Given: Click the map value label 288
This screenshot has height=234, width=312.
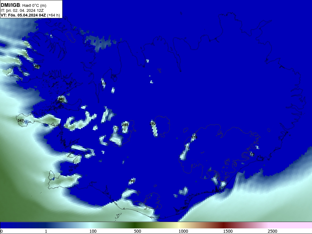Looking at the screenshot, I should coord(125,125).
